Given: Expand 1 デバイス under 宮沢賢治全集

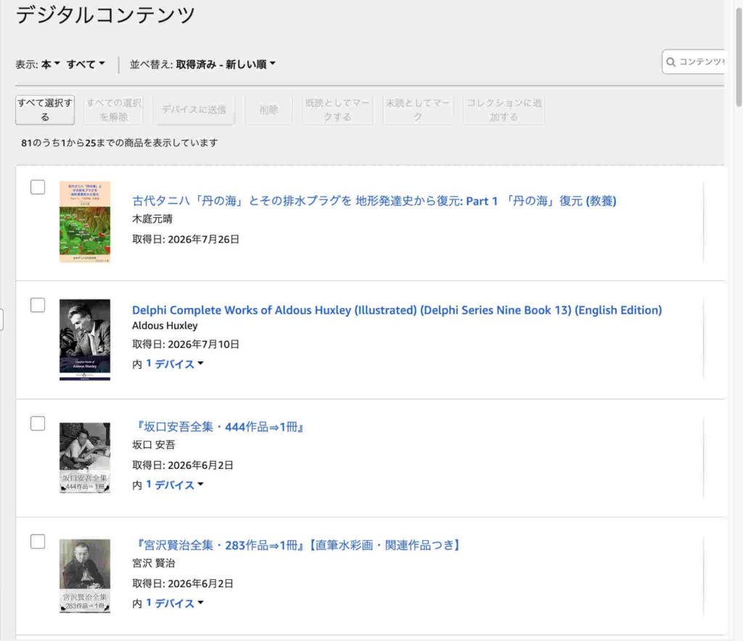Looking at the screenshot, I should coord(174,603).
